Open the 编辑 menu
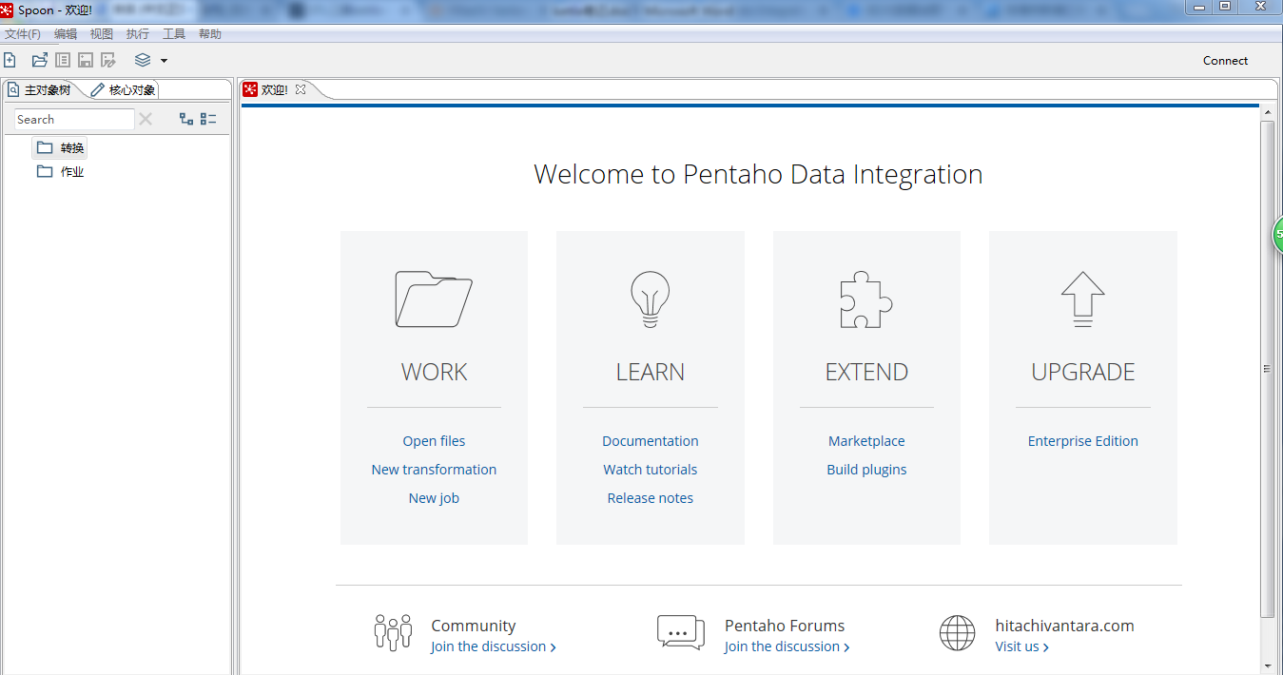Screen dimensions: 1283x675 pyautogui.click(x=66, y=33)
